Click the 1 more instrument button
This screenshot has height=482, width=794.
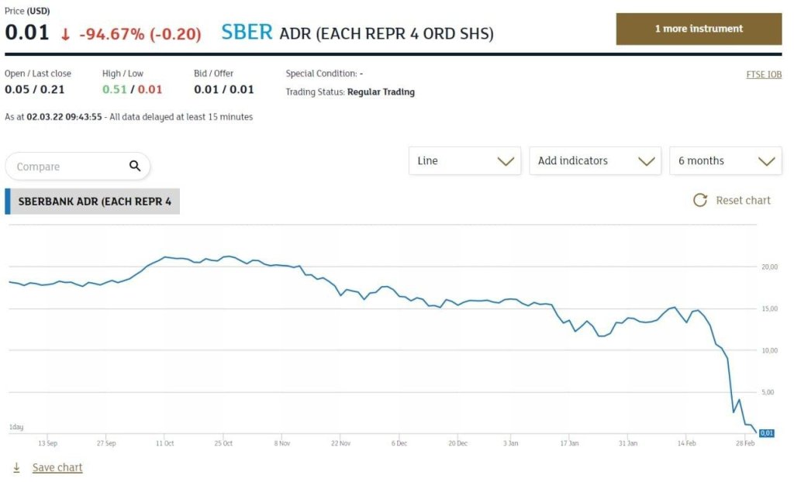tap(699, 29)
